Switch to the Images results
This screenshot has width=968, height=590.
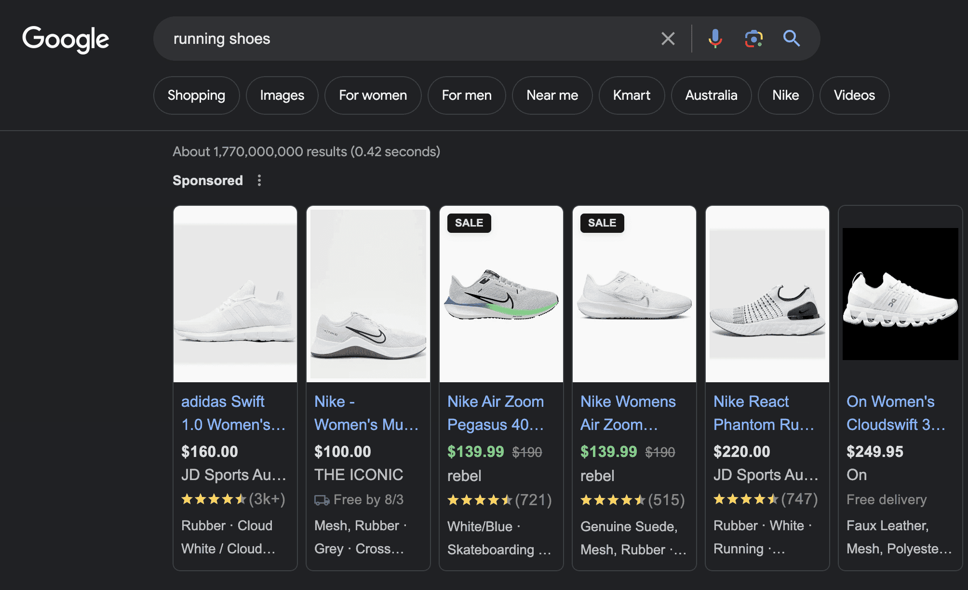282,95
